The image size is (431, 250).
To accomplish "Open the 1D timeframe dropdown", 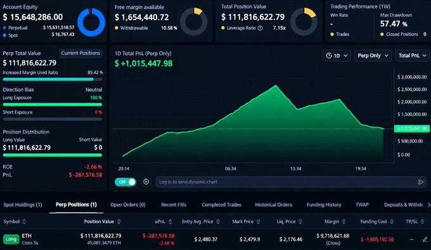I will (337, 56).
